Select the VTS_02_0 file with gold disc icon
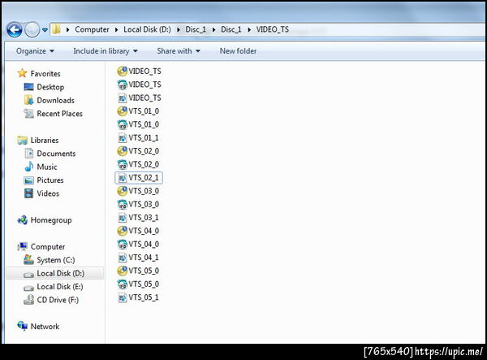The height and width of the screenshot is (360, 487). [x=138, y=151]
